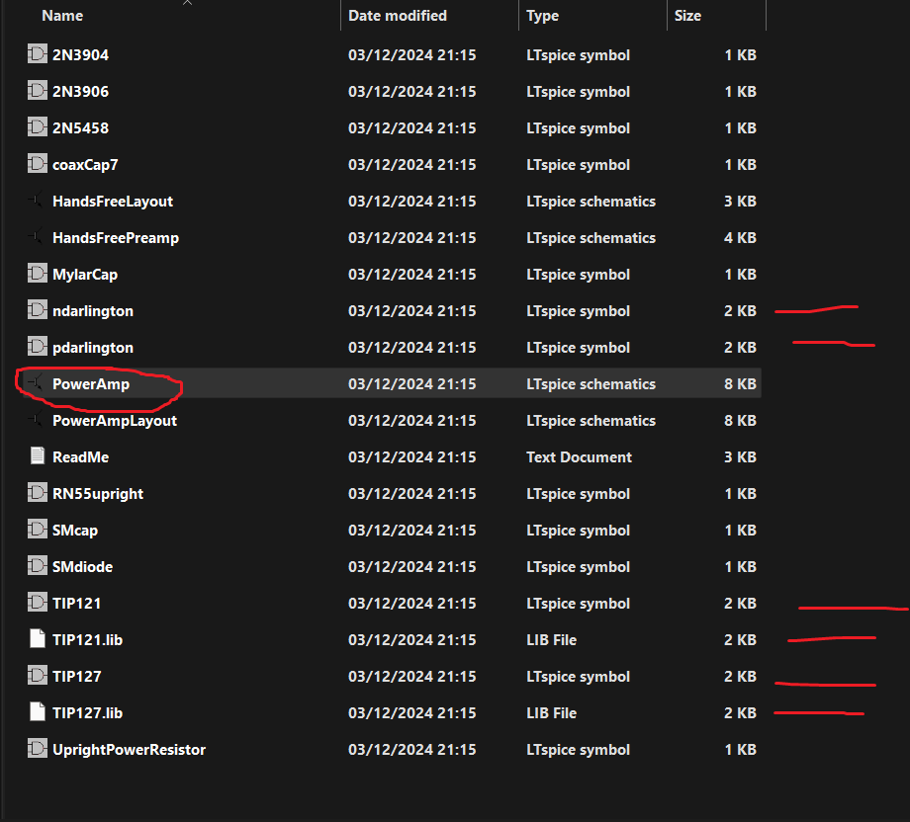The image size is (910, 822).
Task: Click the SMdiode symbol file icon
Action: pos(38,566)
